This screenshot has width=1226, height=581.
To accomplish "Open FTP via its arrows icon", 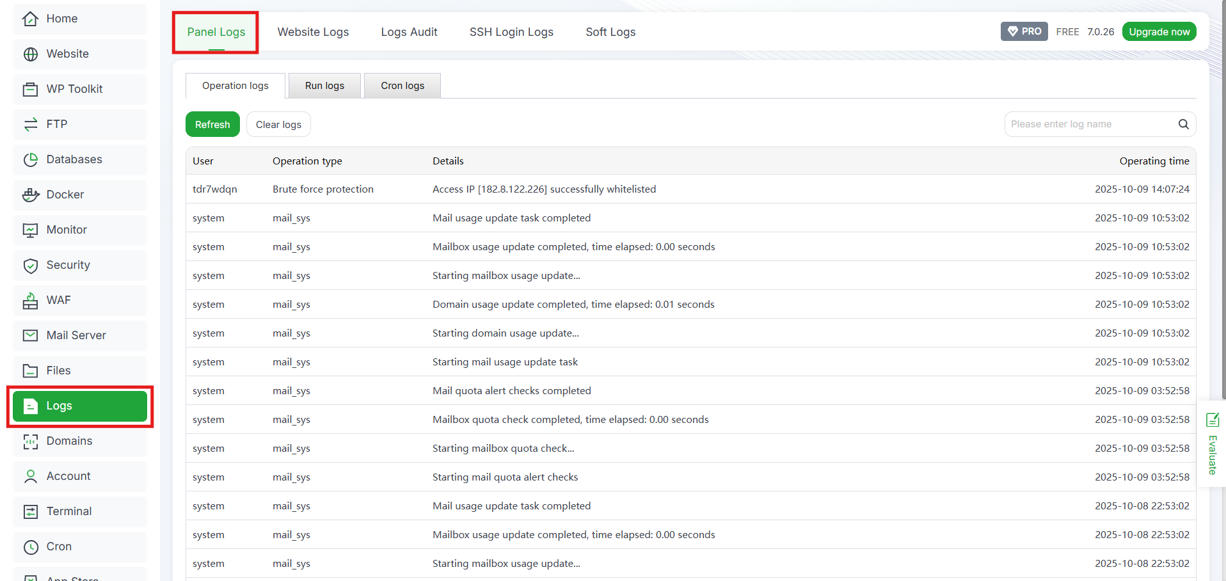I will (x=30, y=125).
